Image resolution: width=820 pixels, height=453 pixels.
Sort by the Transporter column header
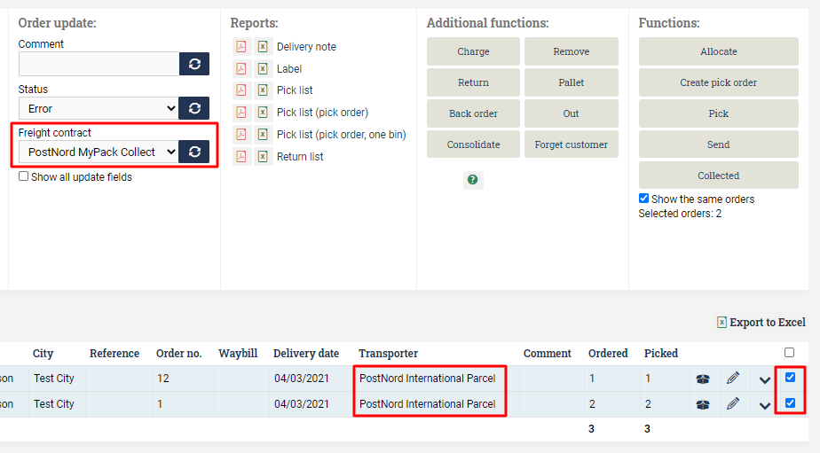[388, 353]
